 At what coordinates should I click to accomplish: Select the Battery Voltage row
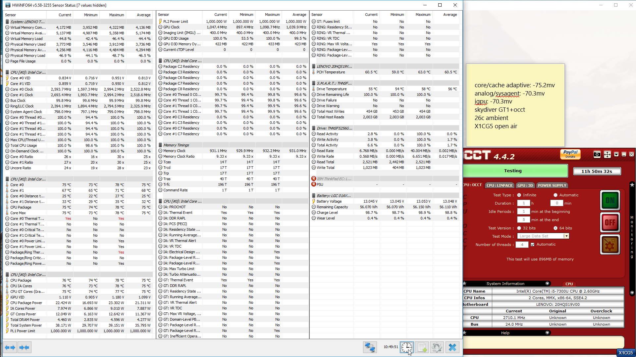tap(385, 201)
